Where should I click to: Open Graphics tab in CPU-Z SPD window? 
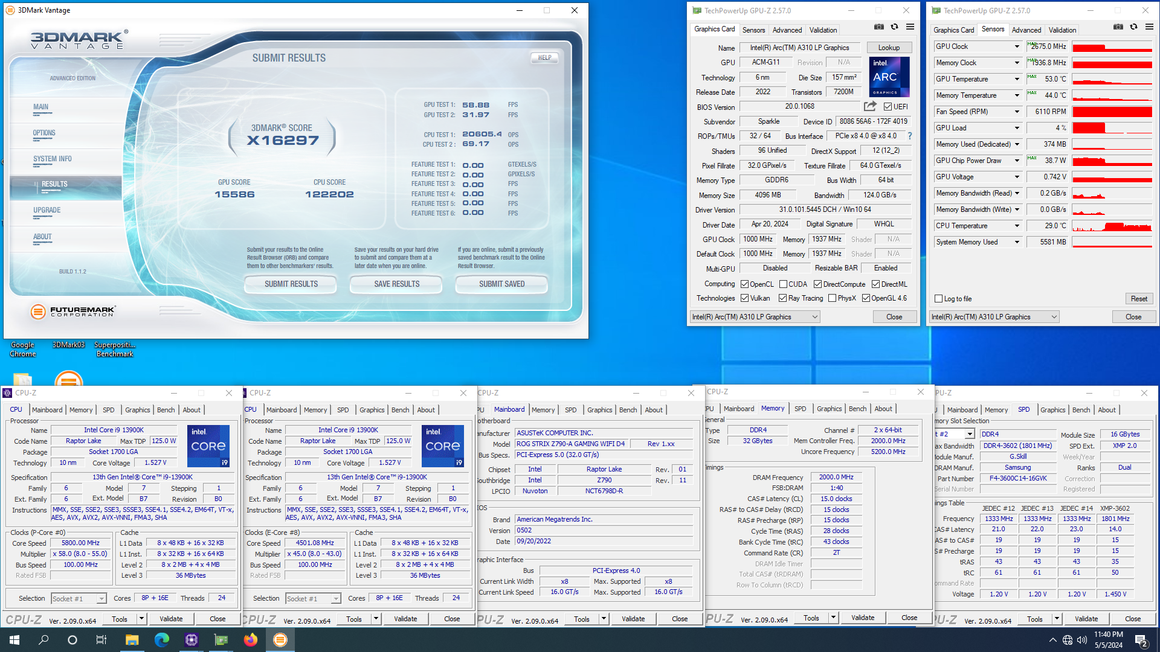click(x=1052, y=409)
